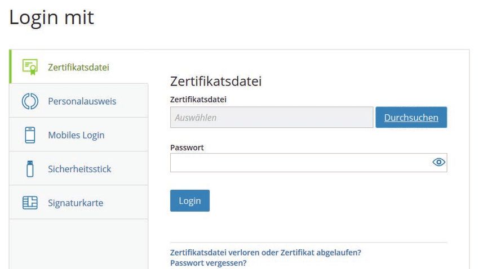Click the green certificate icon for Zertifikatsdatei
The image size is (479, 269).
click(30, 67)
